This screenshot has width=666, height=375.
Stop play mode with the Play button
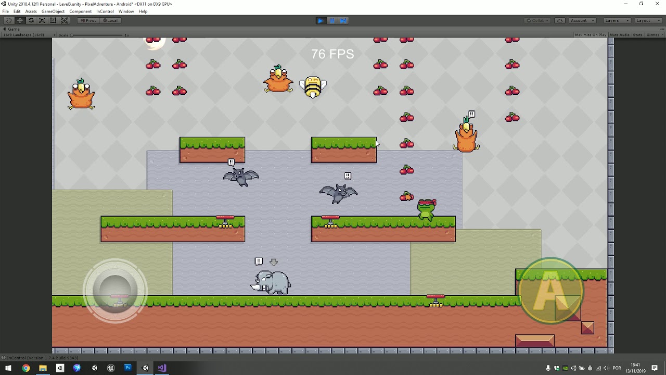click(x=321, y=20)
